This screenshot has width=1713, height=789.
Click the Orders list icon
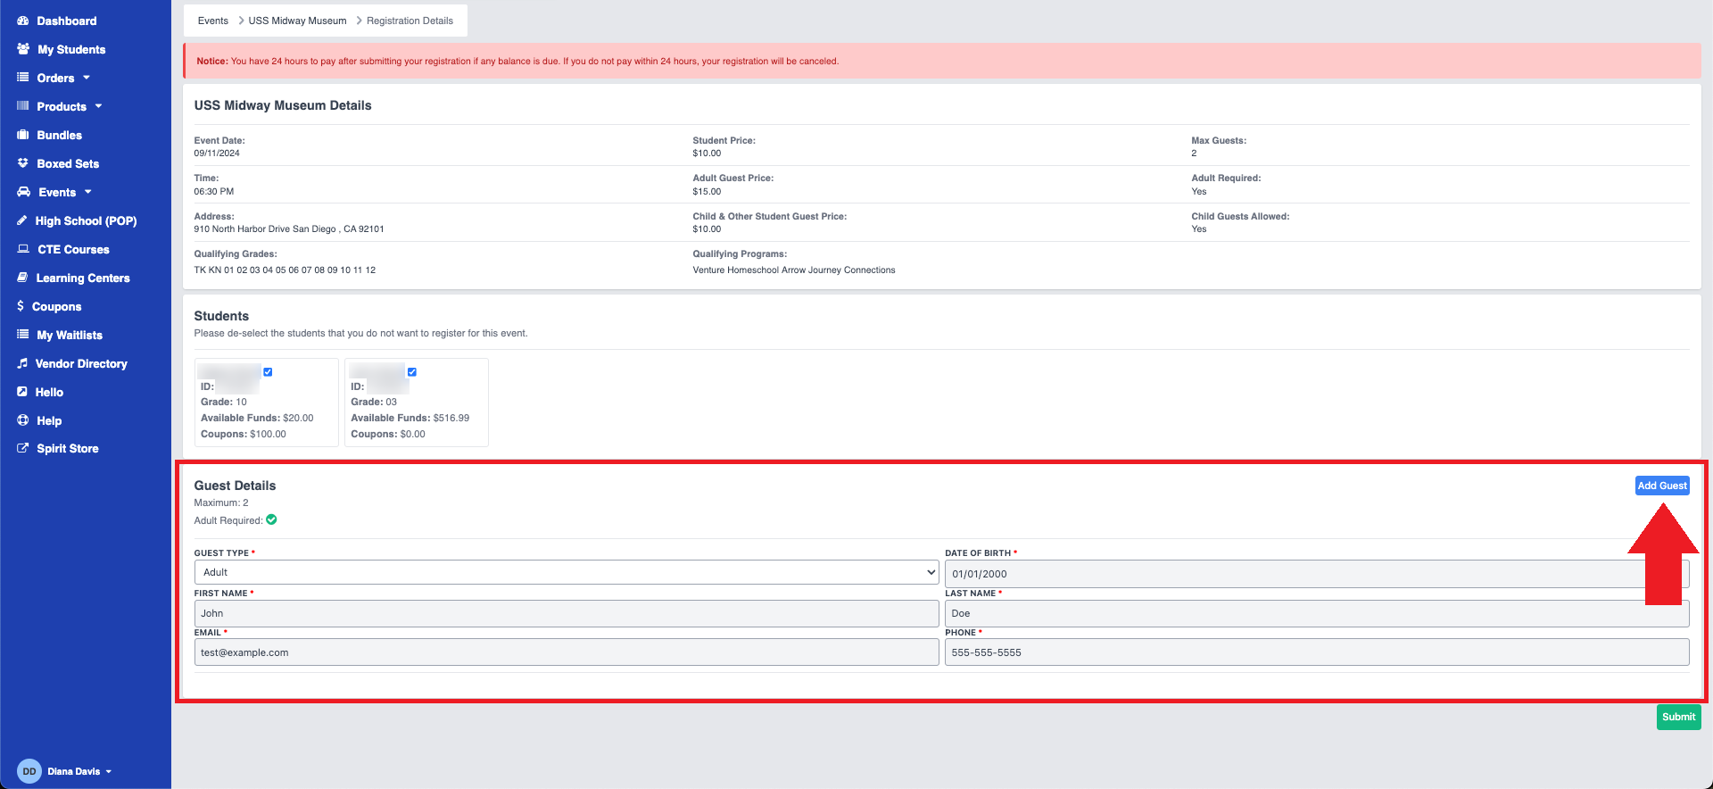pos(23,78)
